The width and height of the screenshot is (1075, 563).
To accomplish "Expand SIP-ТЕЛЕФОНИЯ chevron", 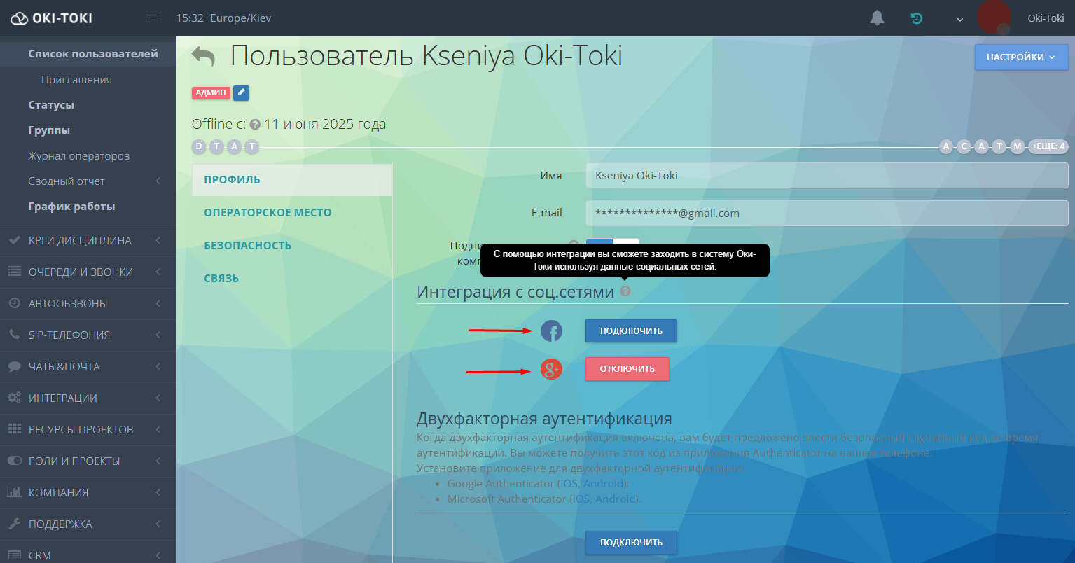I will 158,335.
